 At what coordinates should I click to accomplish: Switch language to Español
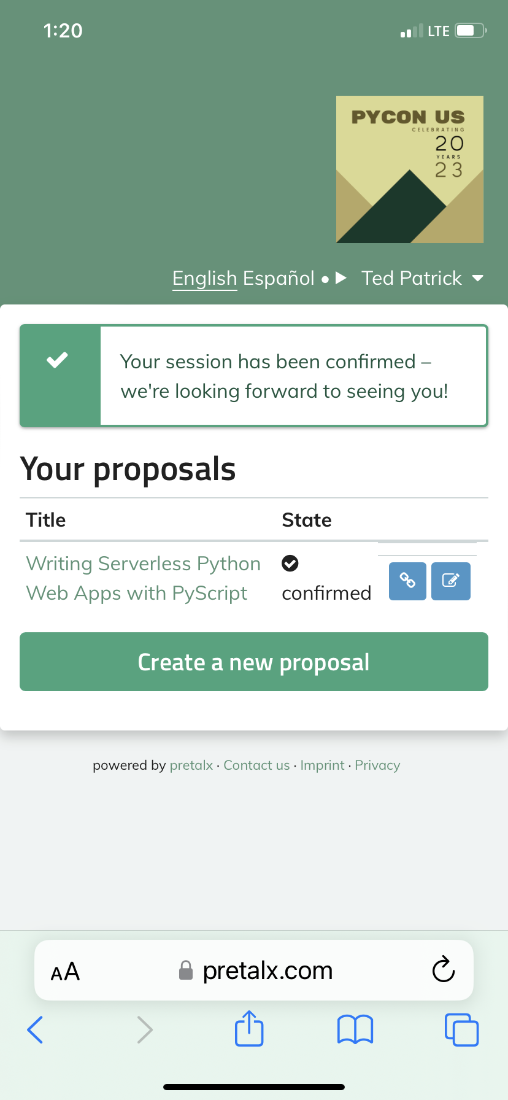pyautogui.click(x=279, y=278)
